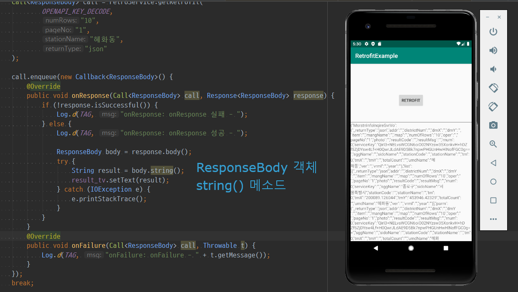Viewport: 518px width, 292px height.
Task: Take an emulator screenshot with camera icon
Action: point(493,125)
